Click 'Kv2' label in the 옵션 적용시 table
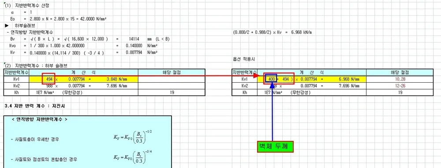This screenshot has height=168, width=441. (245, 86)
